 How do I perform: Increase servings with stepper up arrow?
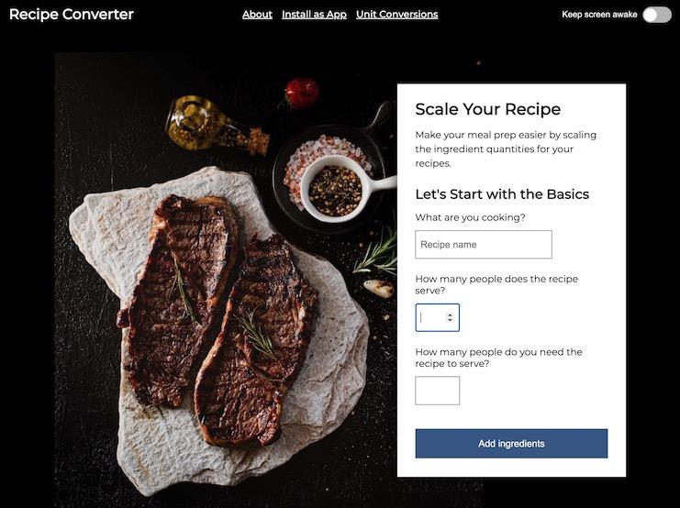(x=451, y=315)
